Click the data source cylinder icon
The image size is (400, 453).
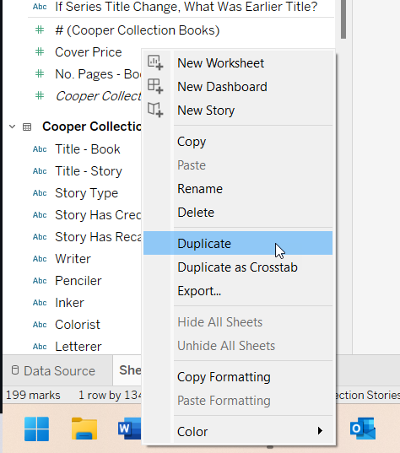15,370
